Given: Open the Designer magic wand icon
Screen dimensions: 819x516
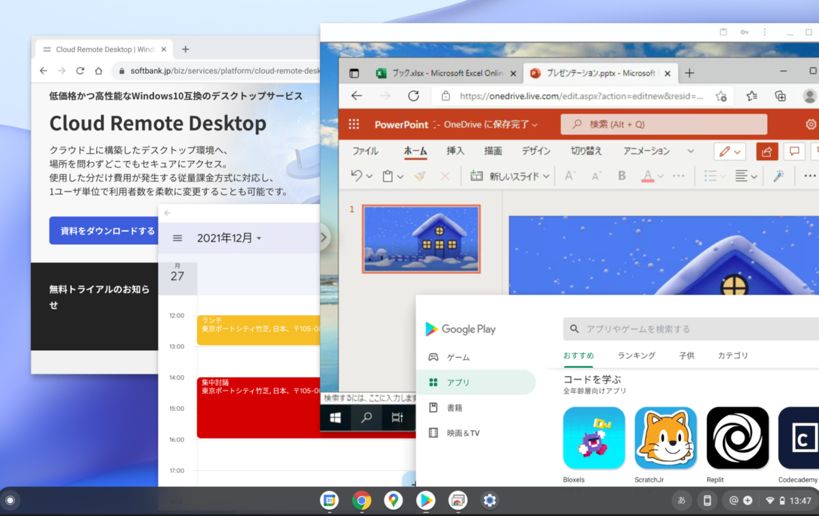Looking at the screenshot, I should 777,176.
